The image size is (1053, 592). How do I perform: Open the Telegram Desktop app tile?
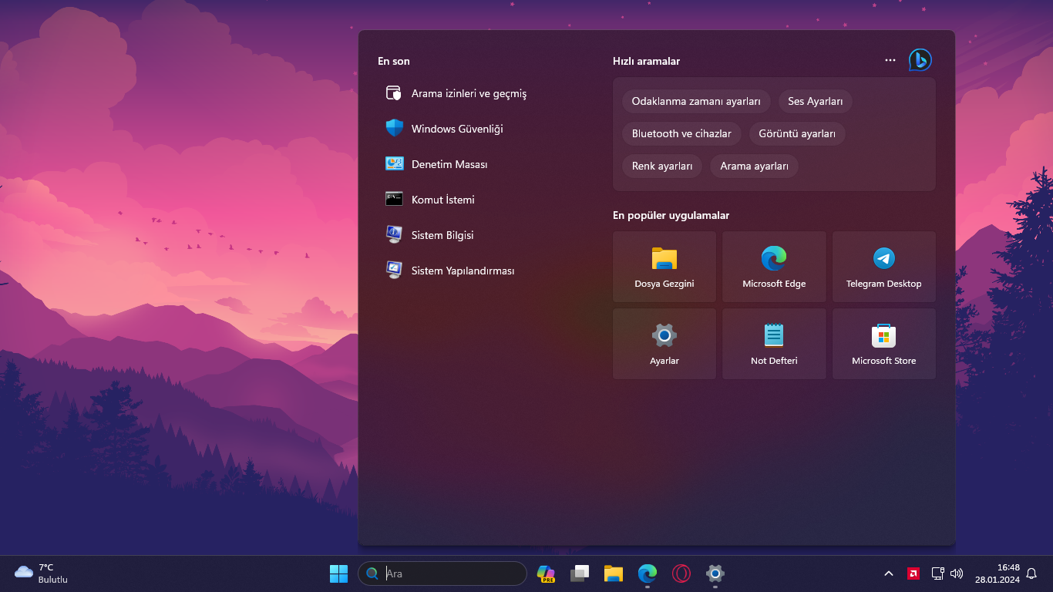coord(883,267)
